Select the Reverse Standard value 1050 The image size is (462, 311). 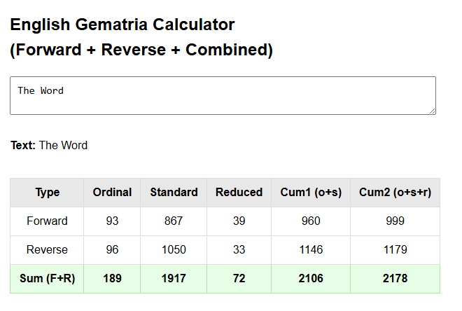pos(174,250)
